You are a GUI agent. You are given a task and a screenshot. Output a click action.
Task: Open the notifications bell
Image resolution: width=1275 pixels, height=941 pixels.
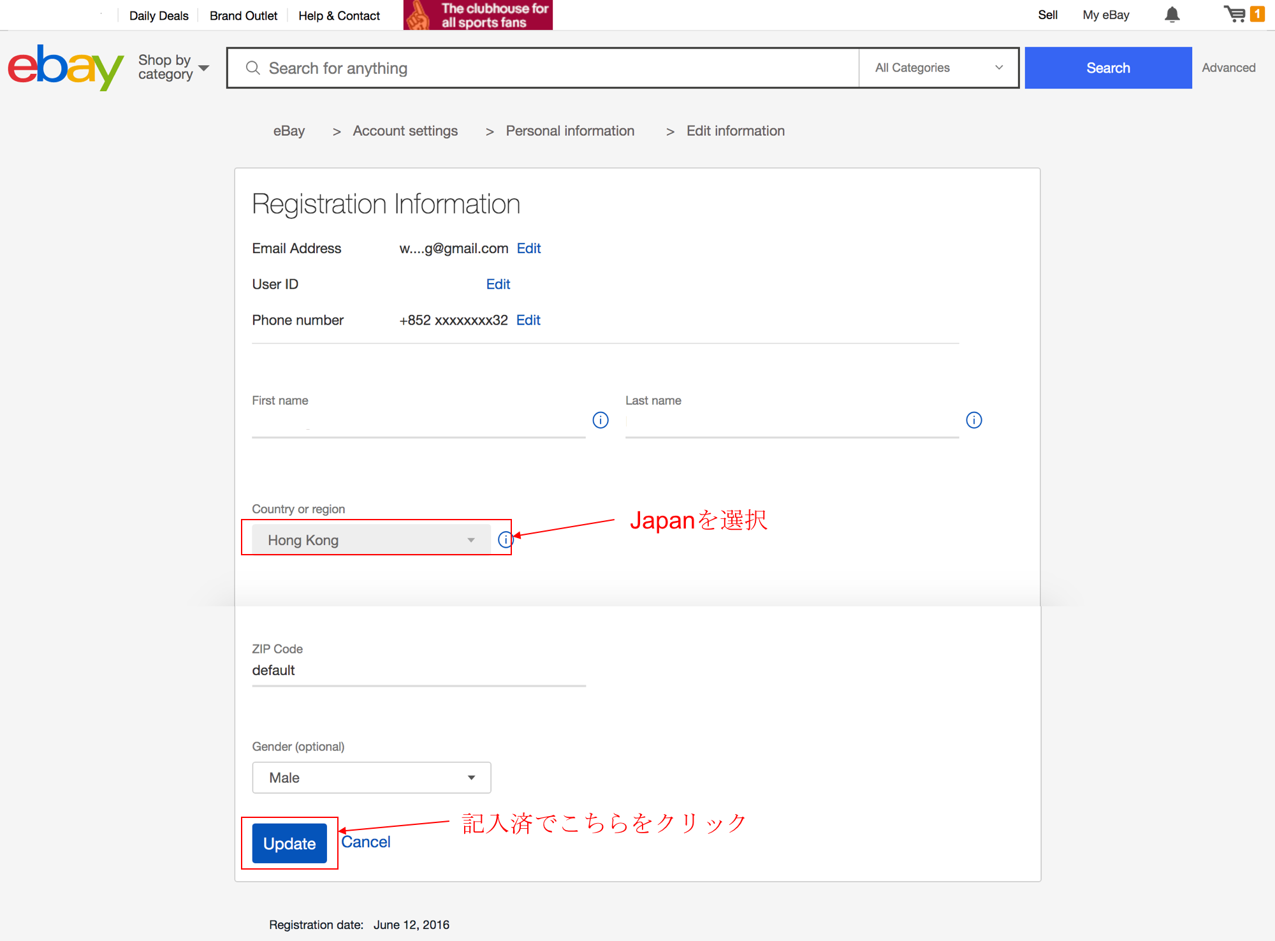point(1172,15)
